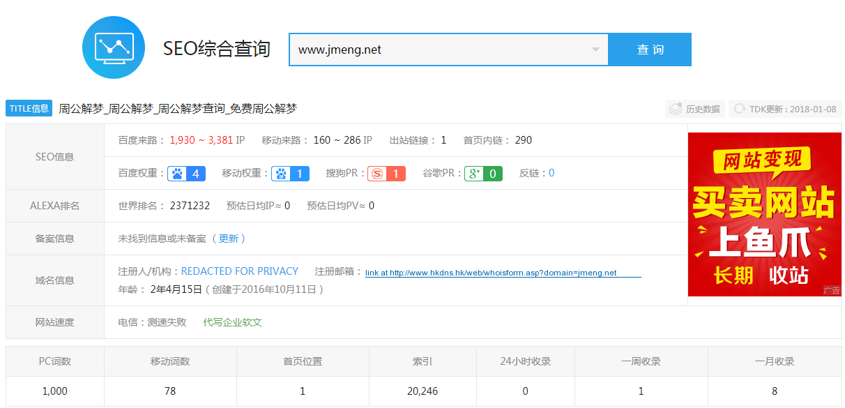Click the Sogou PR badge icon
845x408 pixels.
(386, 174)
